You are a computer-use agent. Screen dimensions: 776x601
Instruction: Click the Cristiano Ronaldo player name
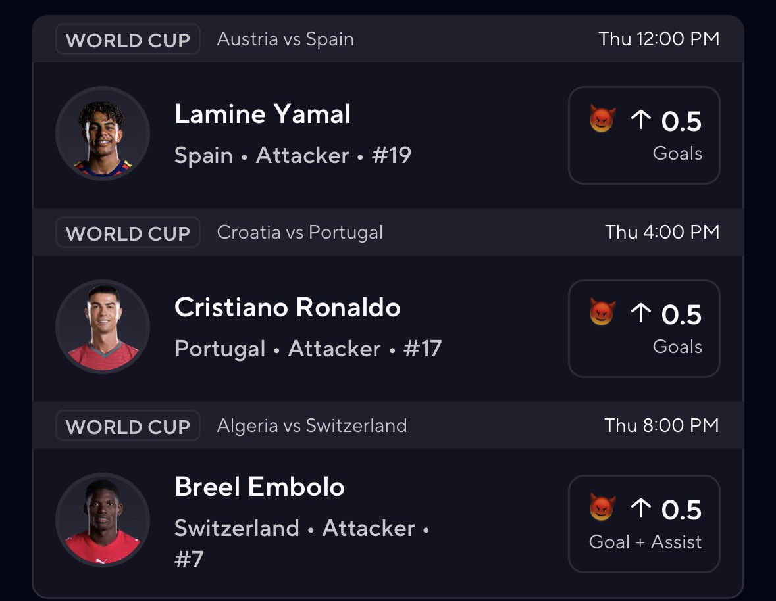(x=288, y=308)
